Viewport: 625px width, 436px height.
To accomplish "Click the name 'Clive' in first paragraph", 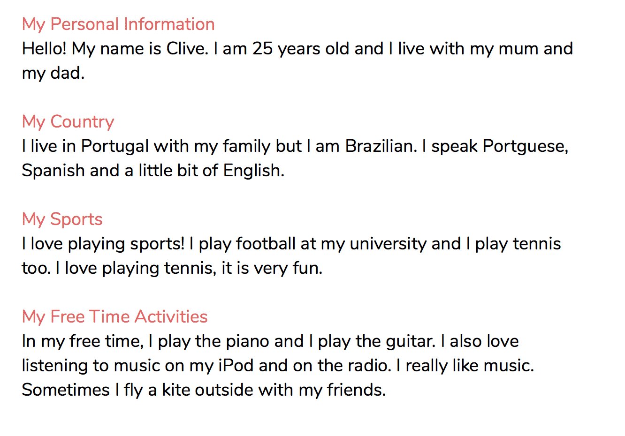I will coord(187,49).
